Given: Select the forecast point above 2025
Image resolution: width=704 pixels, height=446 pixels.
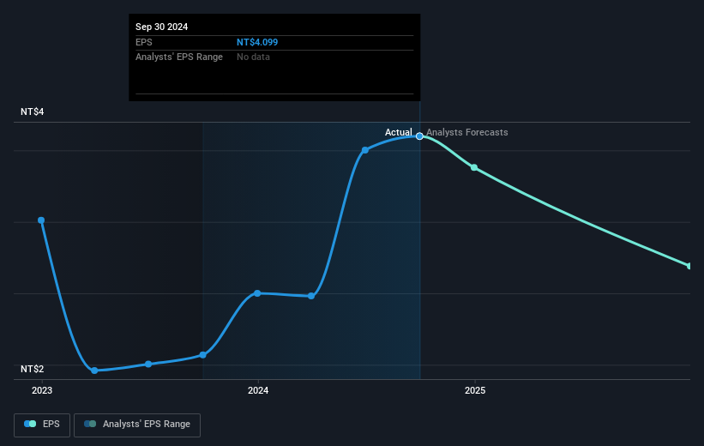Looking at the screenshot, I should (x=474, y=167).
